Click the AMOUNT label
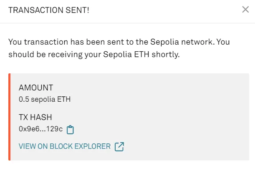Image resolution: width=255 pixels, height=173 pixels. click(x=36, y=88)
